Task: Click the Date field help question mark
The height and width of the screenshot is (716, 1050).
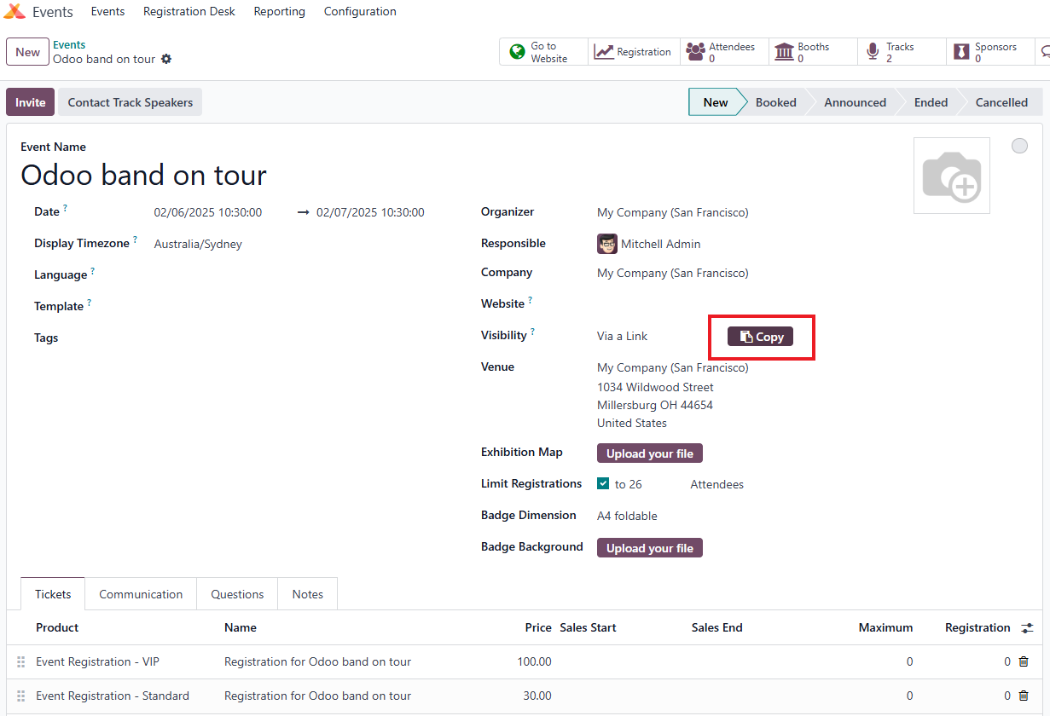Action: (x=65, y=208)
